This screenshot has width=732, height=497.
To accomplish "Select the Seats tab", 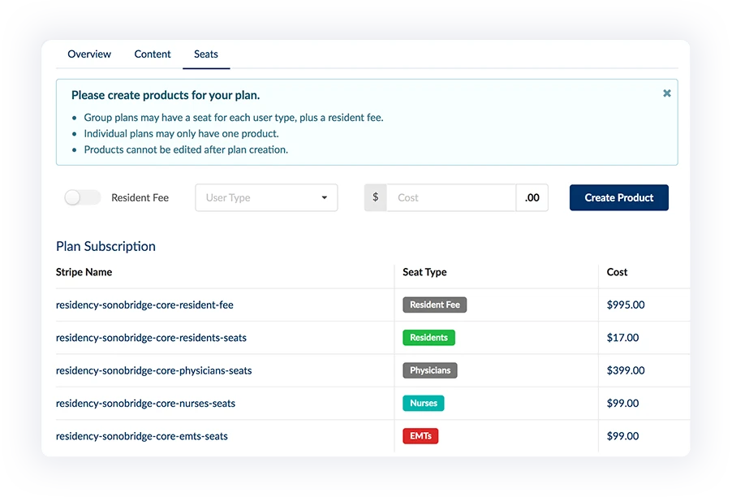I will tap(206, 54).
